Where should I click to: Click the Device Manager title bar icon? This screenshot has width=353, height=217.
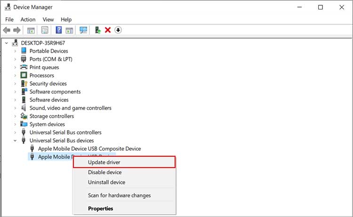point(8,7)
